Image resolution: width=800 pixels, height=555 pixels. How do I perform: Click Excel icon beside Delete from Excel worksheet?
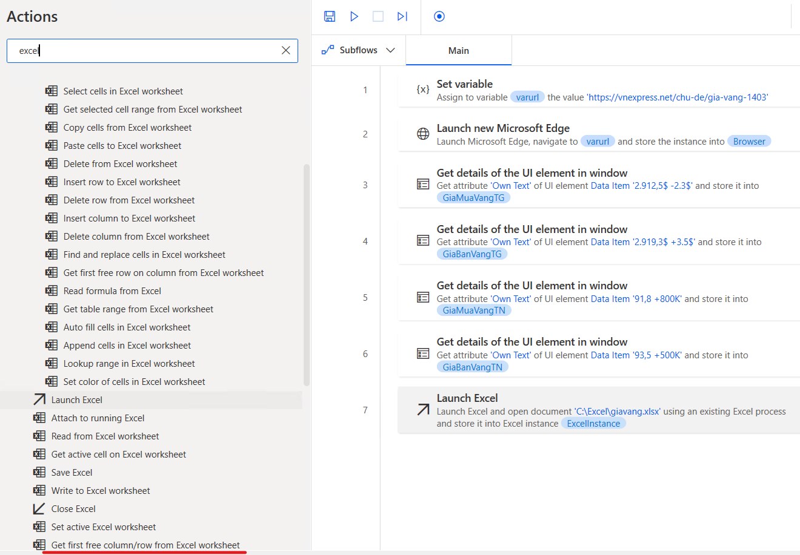point(52,163)
